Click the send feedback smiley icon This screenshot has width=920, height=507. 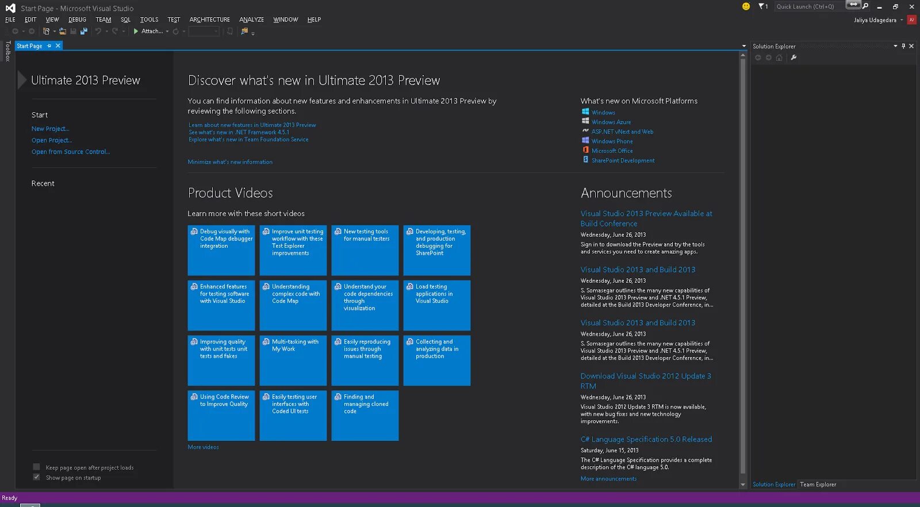pyautogui.click(x=746, y=6)
